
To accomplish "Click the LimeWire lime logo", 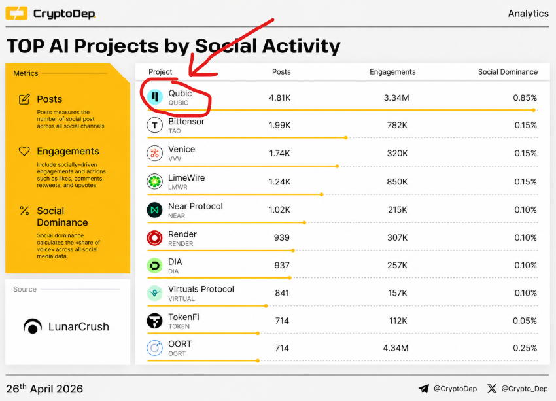I will coord(154,182).
